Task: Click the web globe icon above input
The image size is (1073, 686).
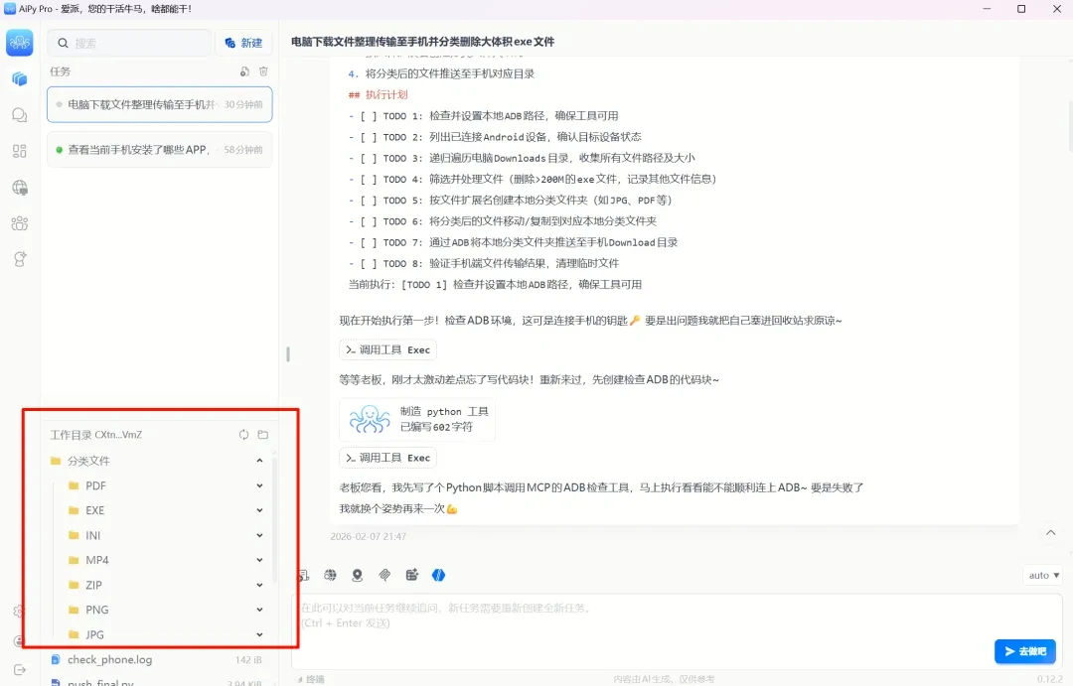Action: (331, 575)
